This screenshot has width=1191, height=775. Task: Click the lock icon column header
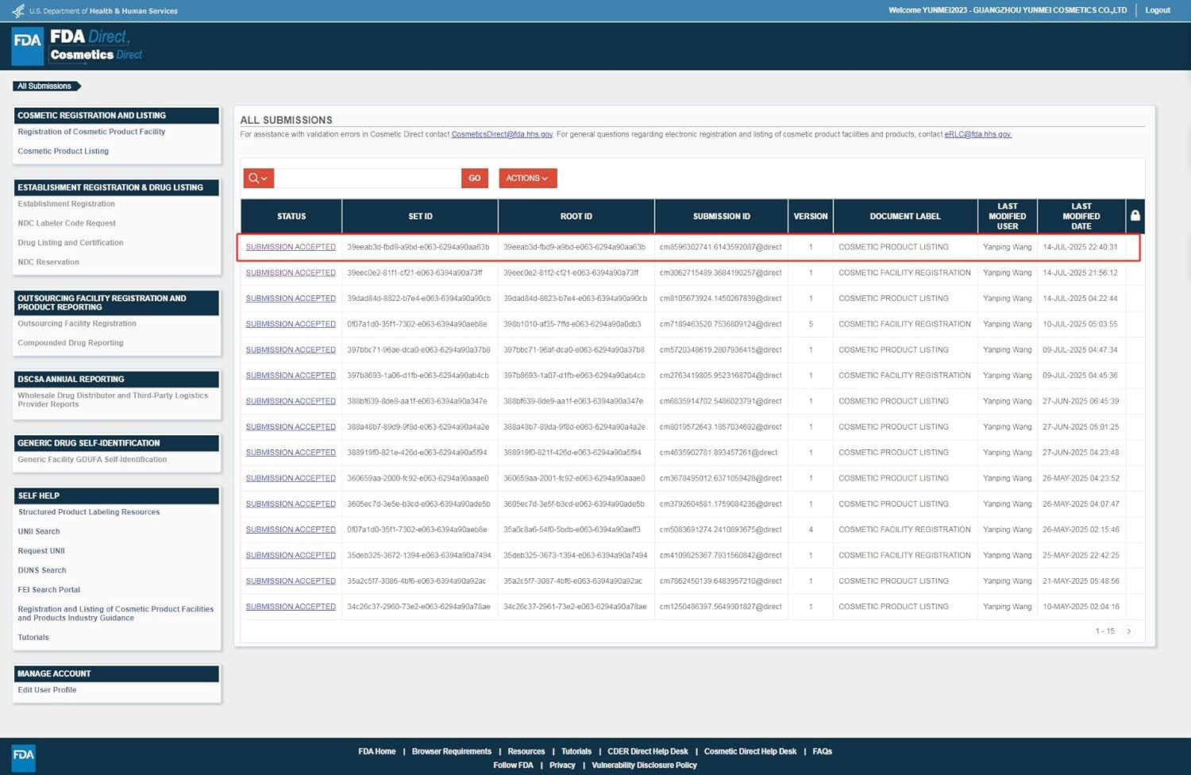1135,216
